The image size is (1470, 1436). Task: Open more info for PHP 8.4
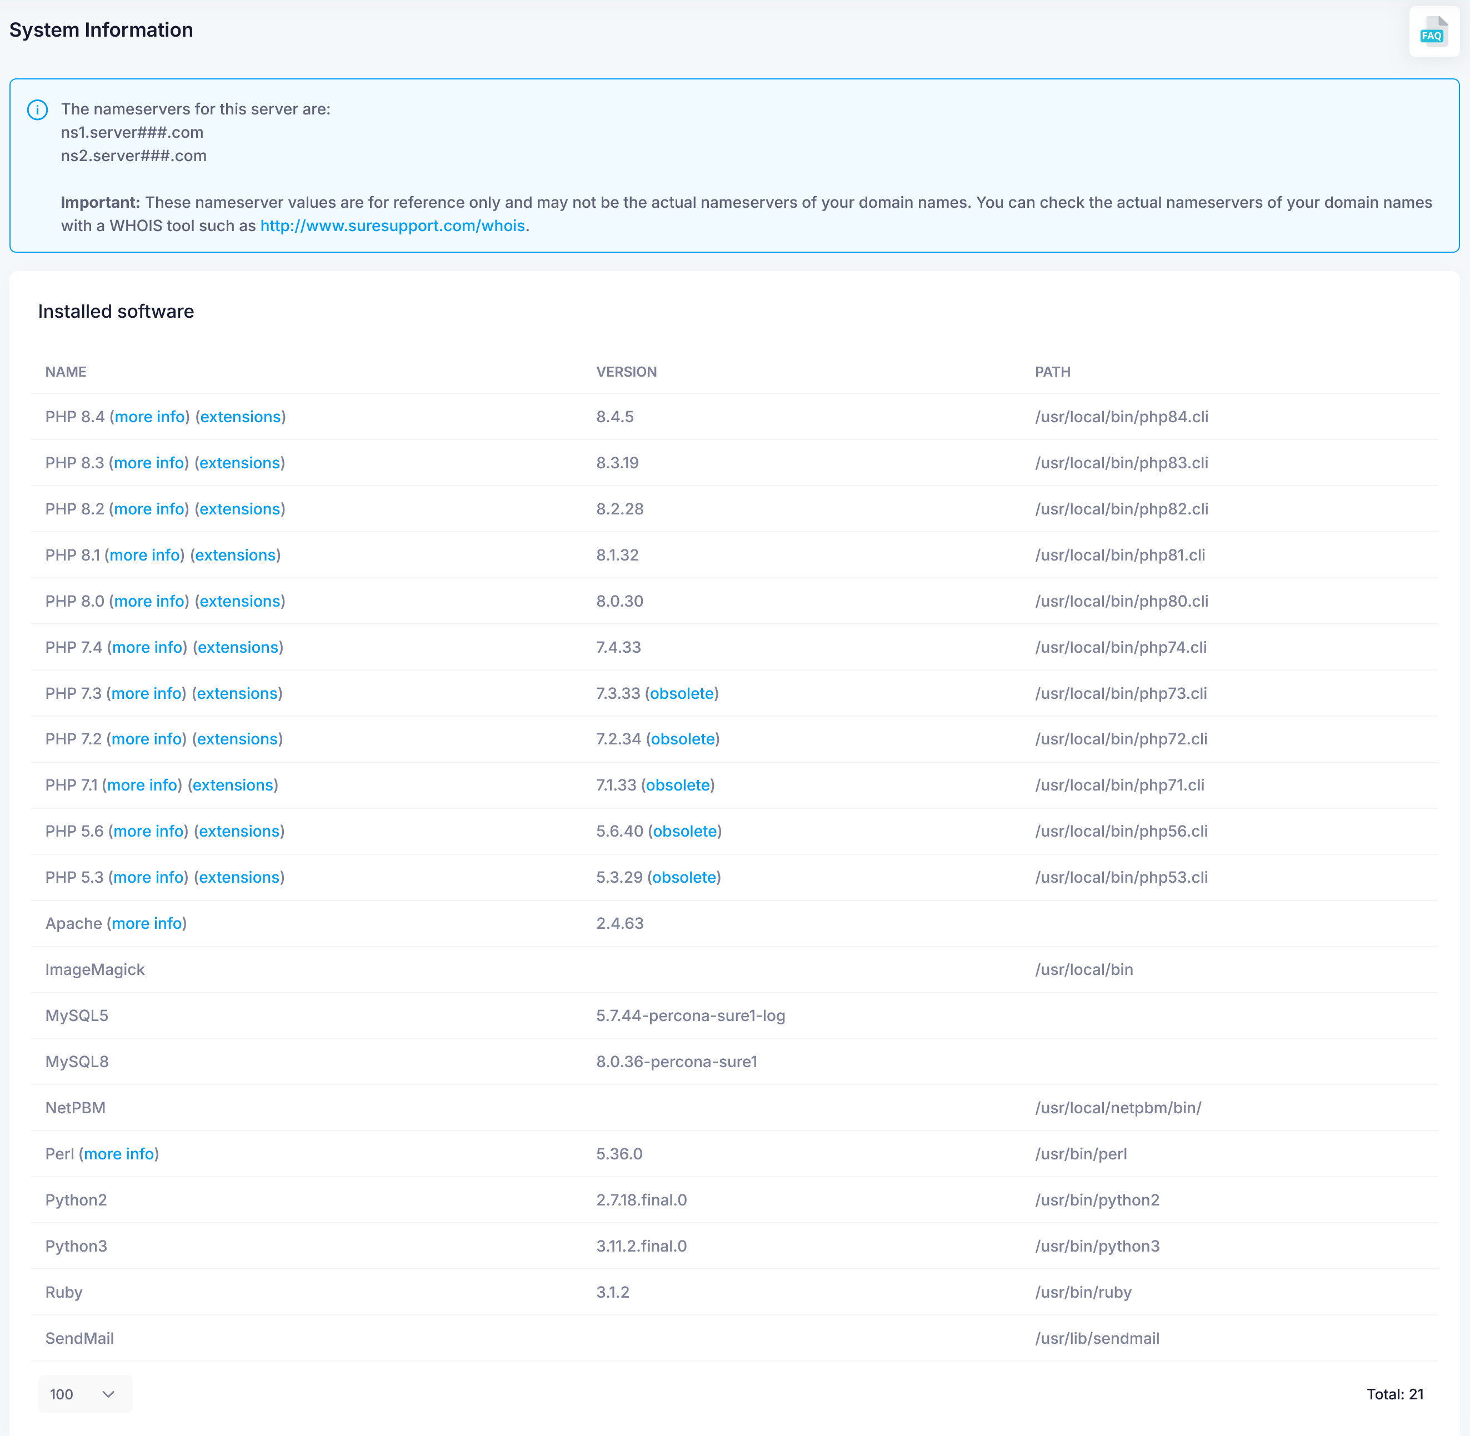pos(149,416)
